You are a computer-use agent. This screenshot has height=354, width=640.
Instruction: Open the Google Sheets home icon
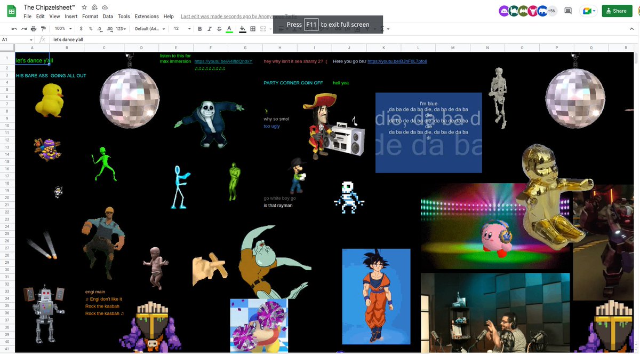pyautogui.click(x=11, y=11)
